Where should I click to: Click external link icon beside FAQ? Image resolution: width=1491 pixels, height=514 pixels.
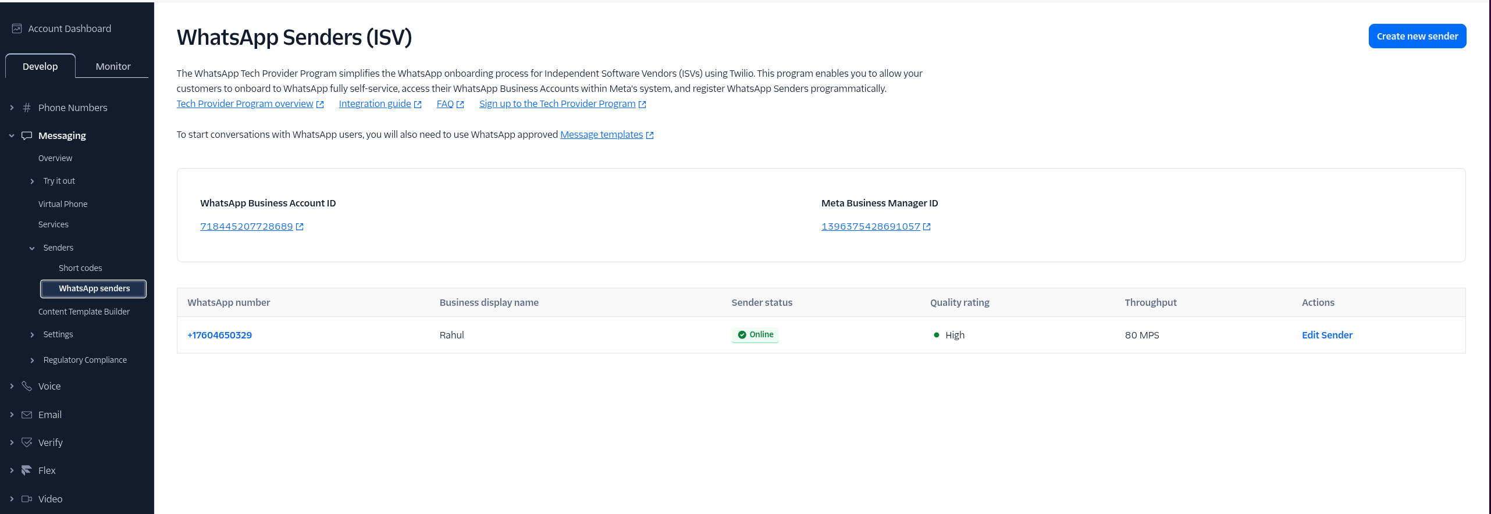(x=460, y=105)
